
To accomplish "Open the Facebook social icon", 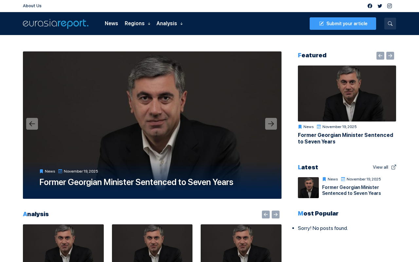I will coord(370,6).
